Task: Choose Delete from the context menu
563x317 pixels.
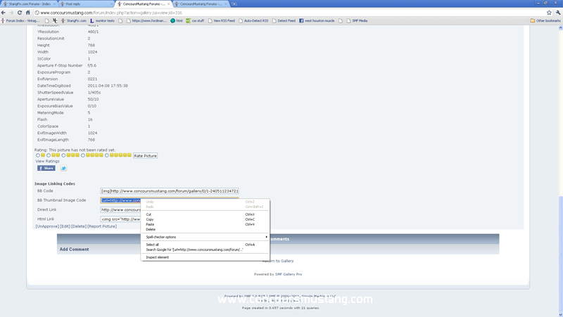Action: 205,230
